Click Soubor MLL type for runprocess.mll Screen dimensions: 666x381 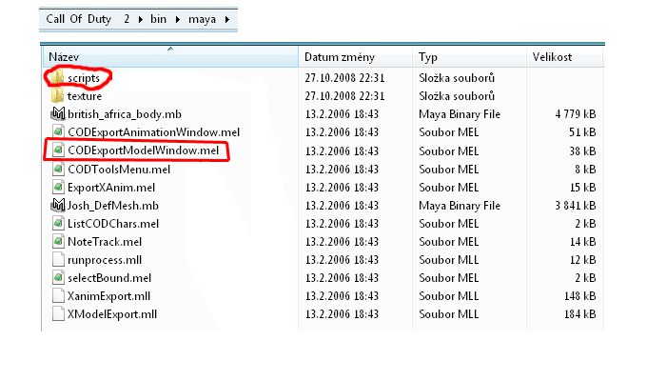pyautogui.click(x=448, y=260)
